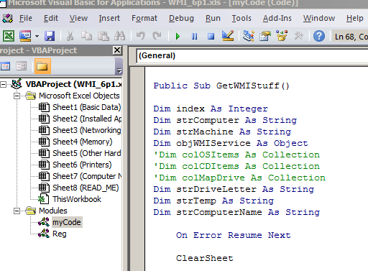
Task: Click the Undo arrow icon
Action: 141,36
